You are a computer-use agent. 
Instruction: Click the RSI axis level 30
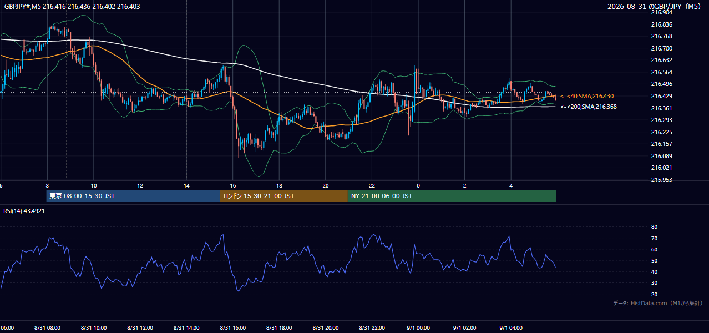(x=654, y=283)
